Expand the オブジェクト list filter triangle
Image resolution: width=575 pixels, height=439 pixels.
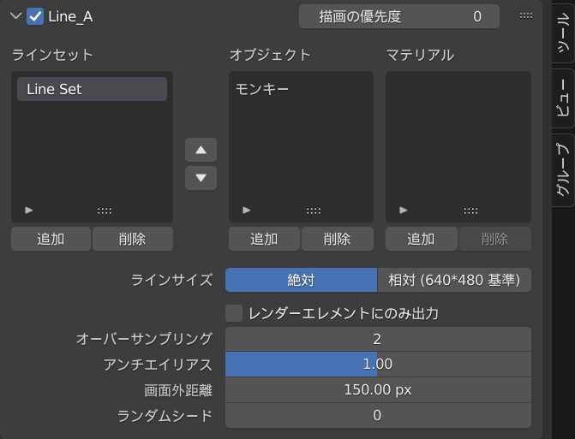click(x=247, y=210)
